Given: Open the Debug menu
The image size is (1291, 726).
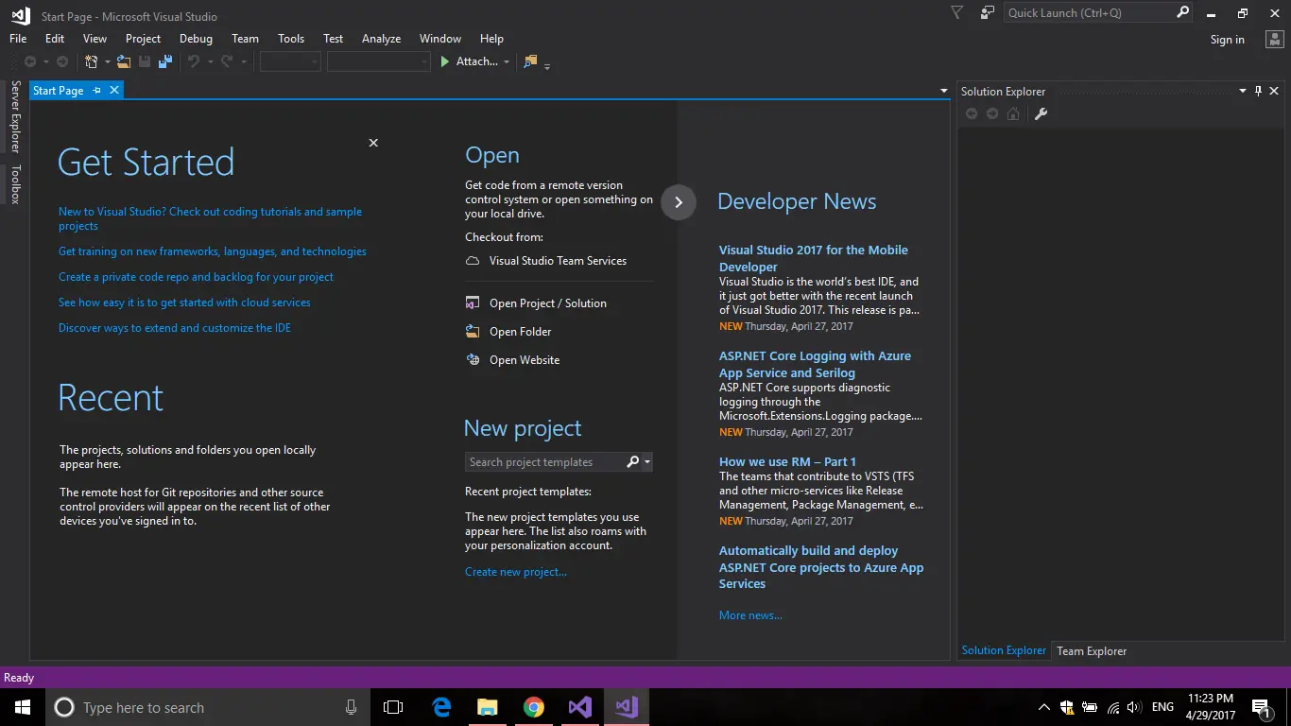Looking at the screenshot, I should coord(196,39).
